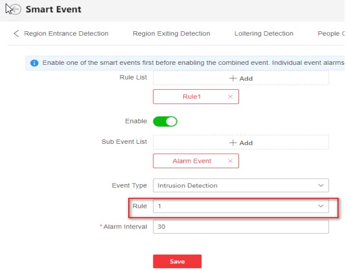The width and height of the screenshot is (348, 270).
Task: Select the Rule1 item
Action: 192,97
